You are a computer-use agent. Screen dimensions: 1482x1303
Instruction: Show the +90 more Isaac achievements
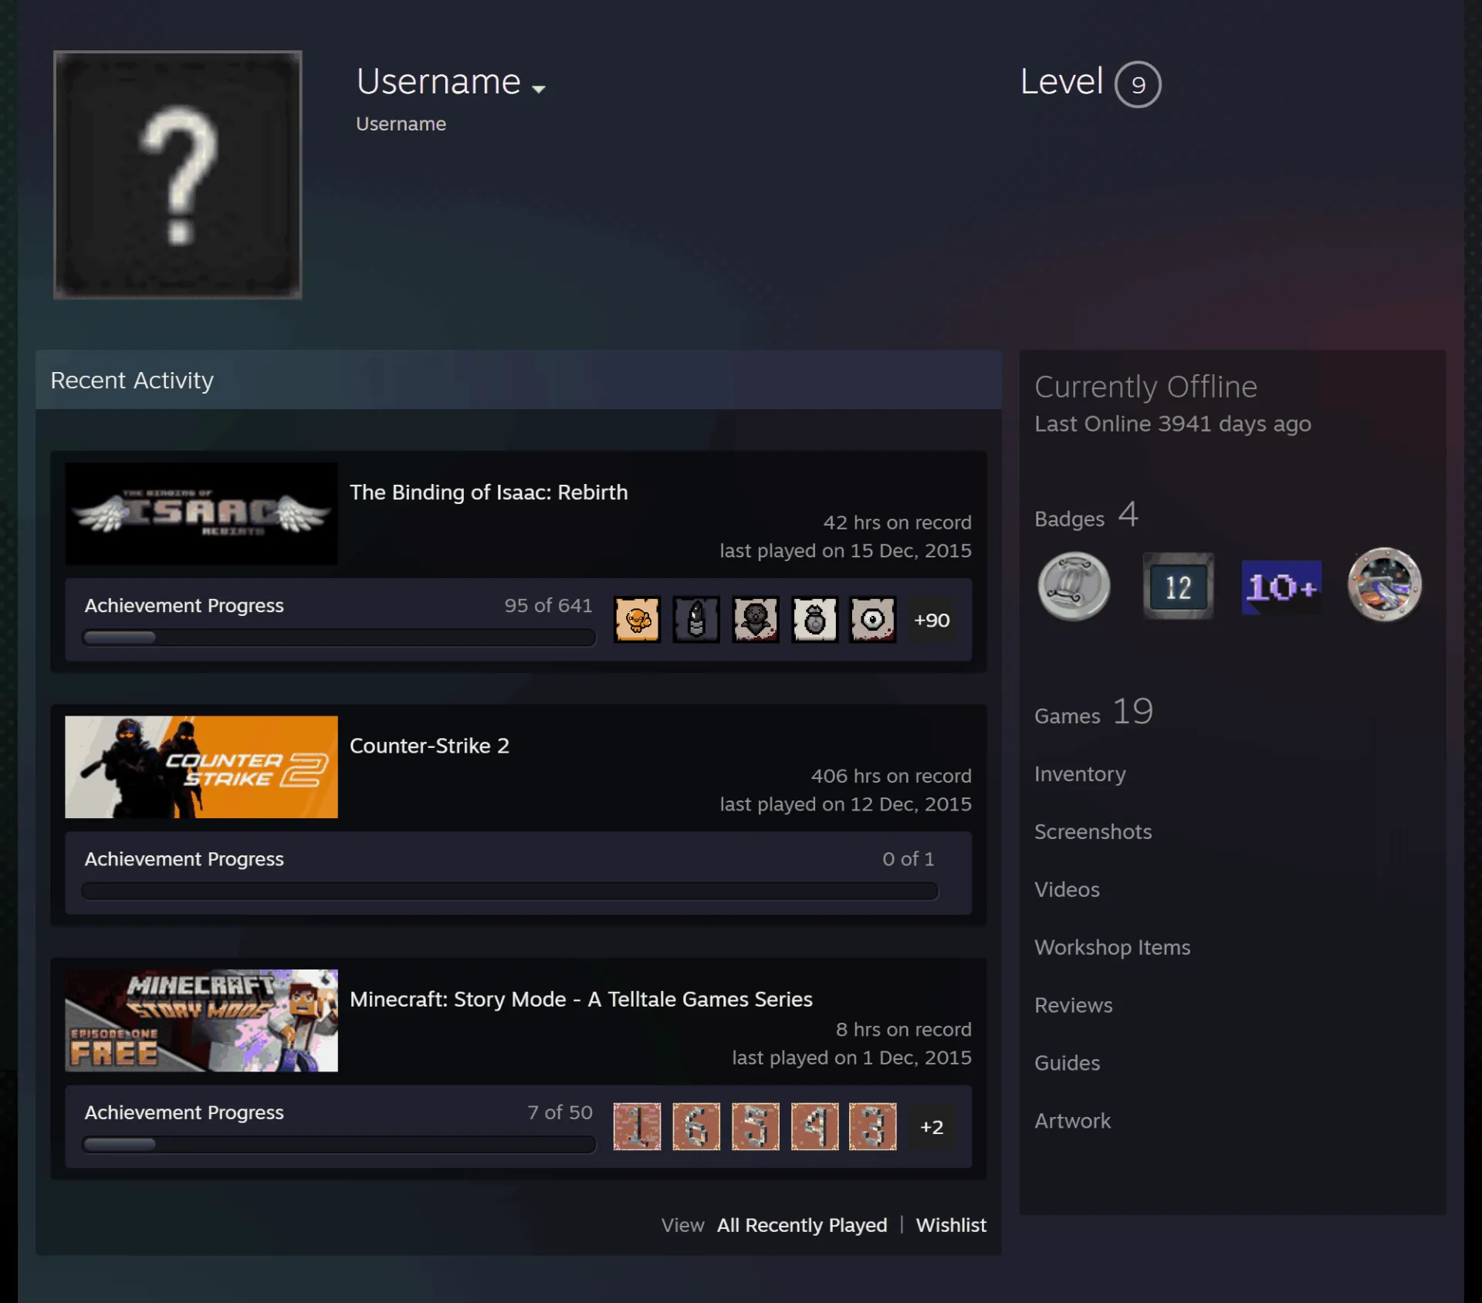[x=932, y=620]
